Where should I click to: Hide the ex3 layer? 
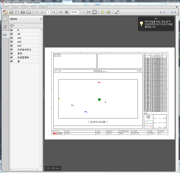pos(12,46)
